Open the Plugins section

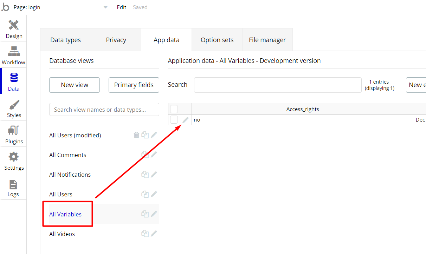(14, 134)
